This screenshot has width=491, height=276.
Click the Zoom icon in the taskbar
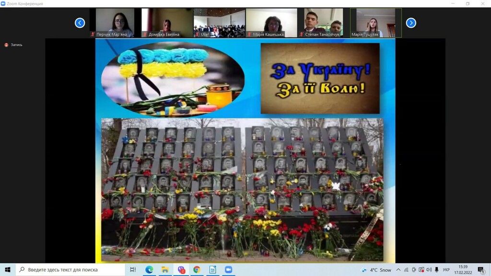click(x=228, y=270)
